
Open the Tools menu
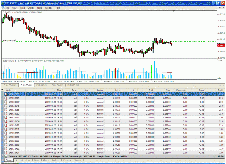pyautogui.click(x=39, y=8)
